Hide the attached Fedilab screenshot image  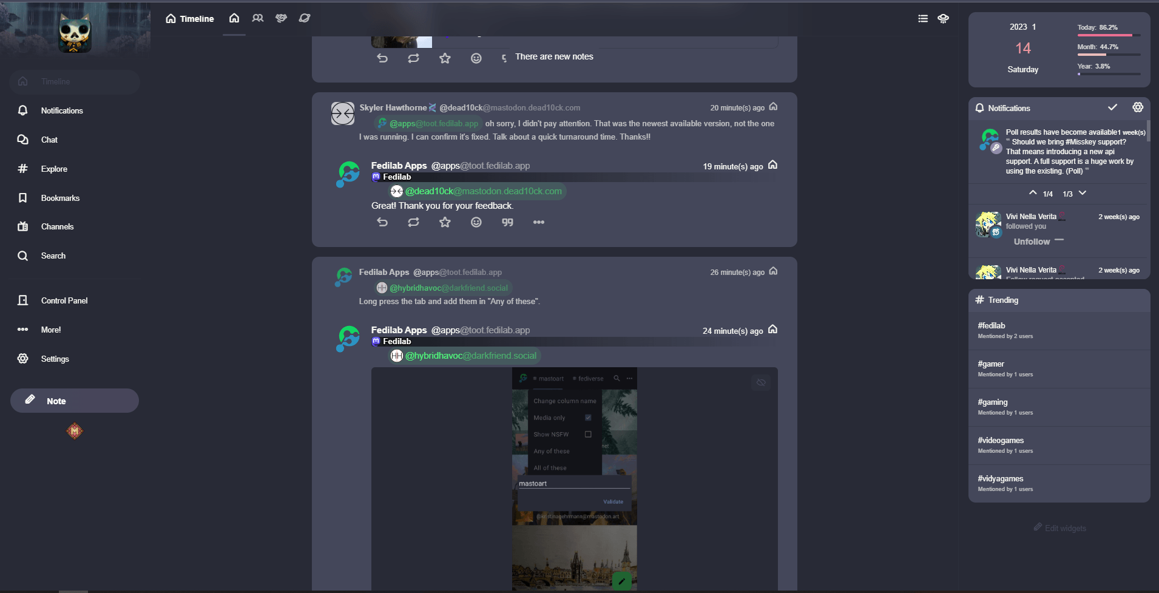761,382
